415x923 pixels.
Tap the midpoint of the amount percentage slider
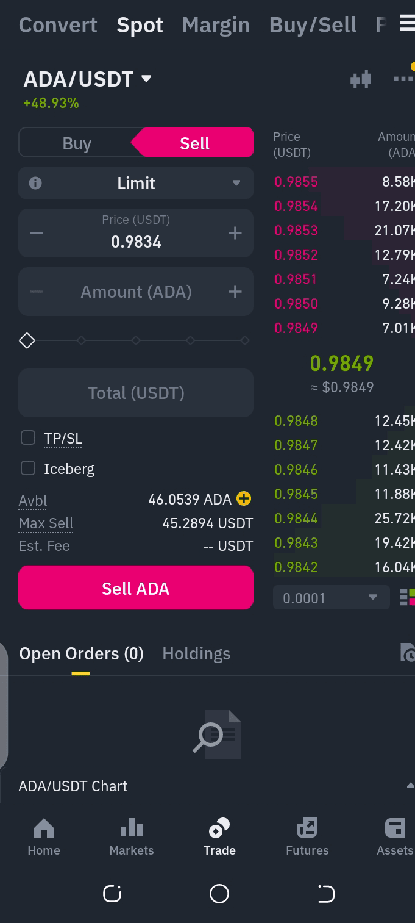[136, 340]
